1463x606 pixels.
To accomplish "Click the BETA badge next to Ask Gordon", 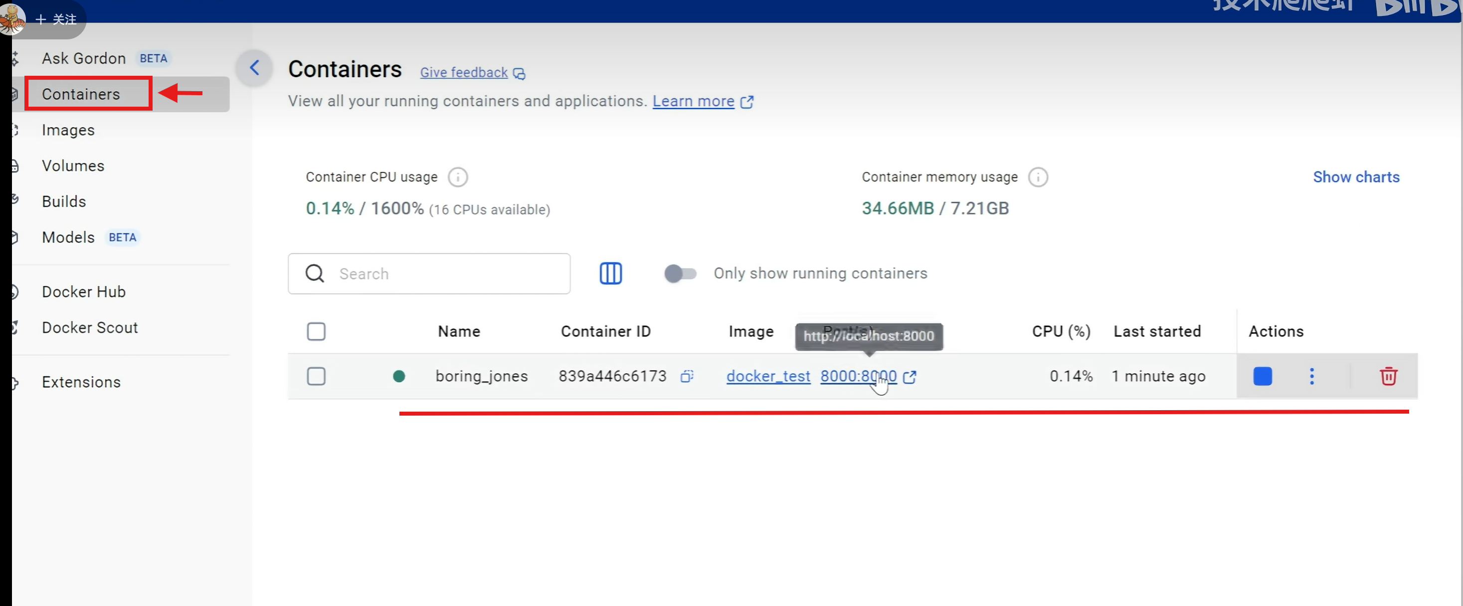I will click(x=154, y=58).
